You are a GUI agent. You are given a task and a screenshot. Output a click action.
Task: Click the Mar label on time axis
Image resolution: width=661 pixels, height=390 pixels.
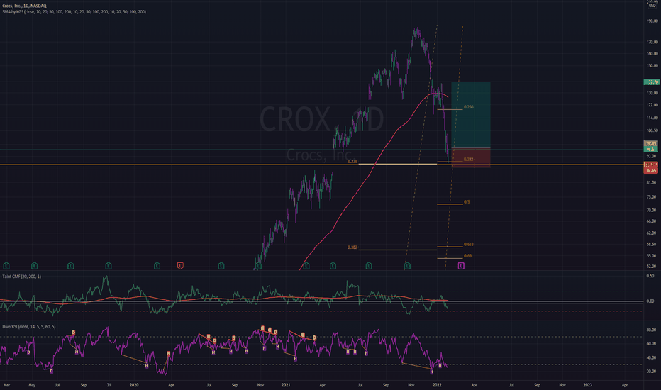[6, 385]
